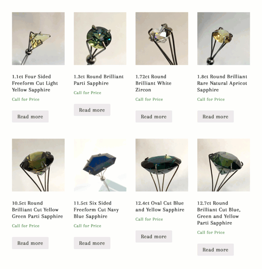Click the White Zircon gemstone thumbnail
The image size is (262, 269).
pyautogui.click(x=162, y=39)
